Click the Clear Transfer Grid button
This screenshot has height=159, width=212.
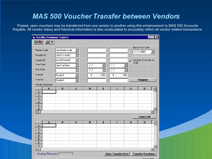[117, 154]
